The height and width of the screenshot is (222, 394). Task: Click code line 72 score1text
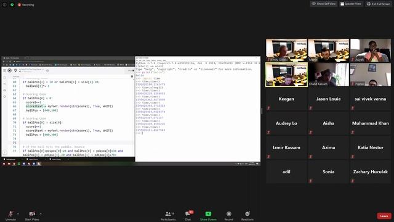pos(70,131)
